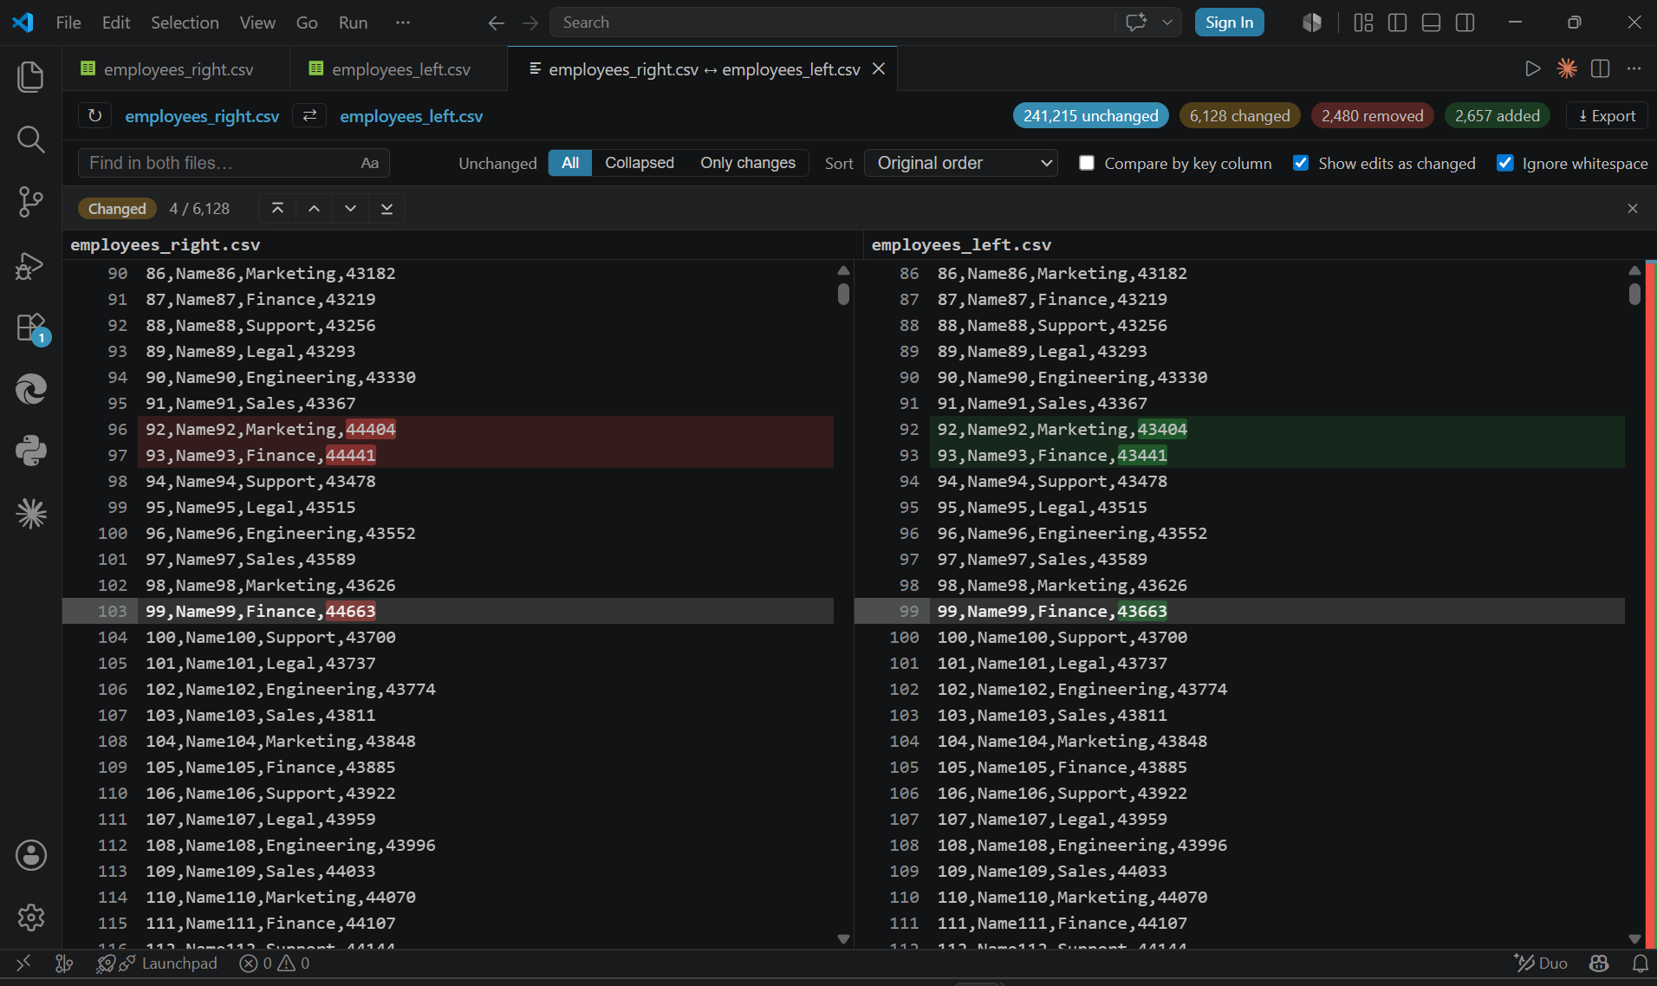Open the Run menu
The width and height of the screenshot is (1657, 986).
pyautogui.click(x=353, y=23)
